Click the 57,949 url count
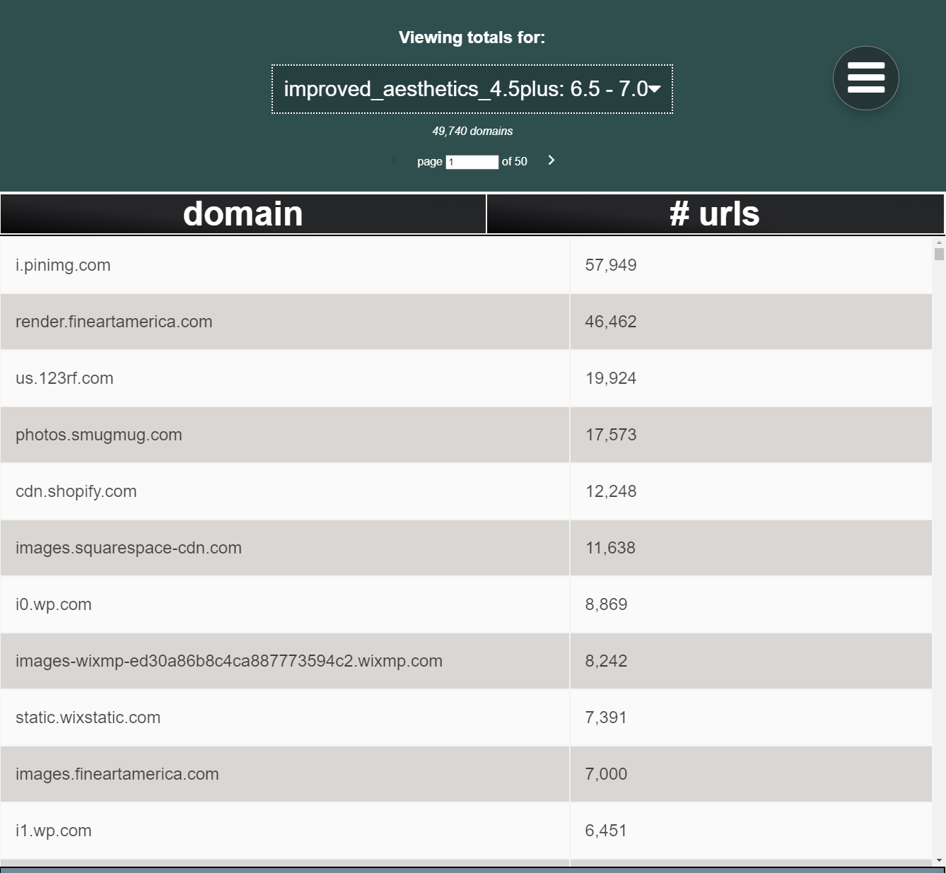 611,265
